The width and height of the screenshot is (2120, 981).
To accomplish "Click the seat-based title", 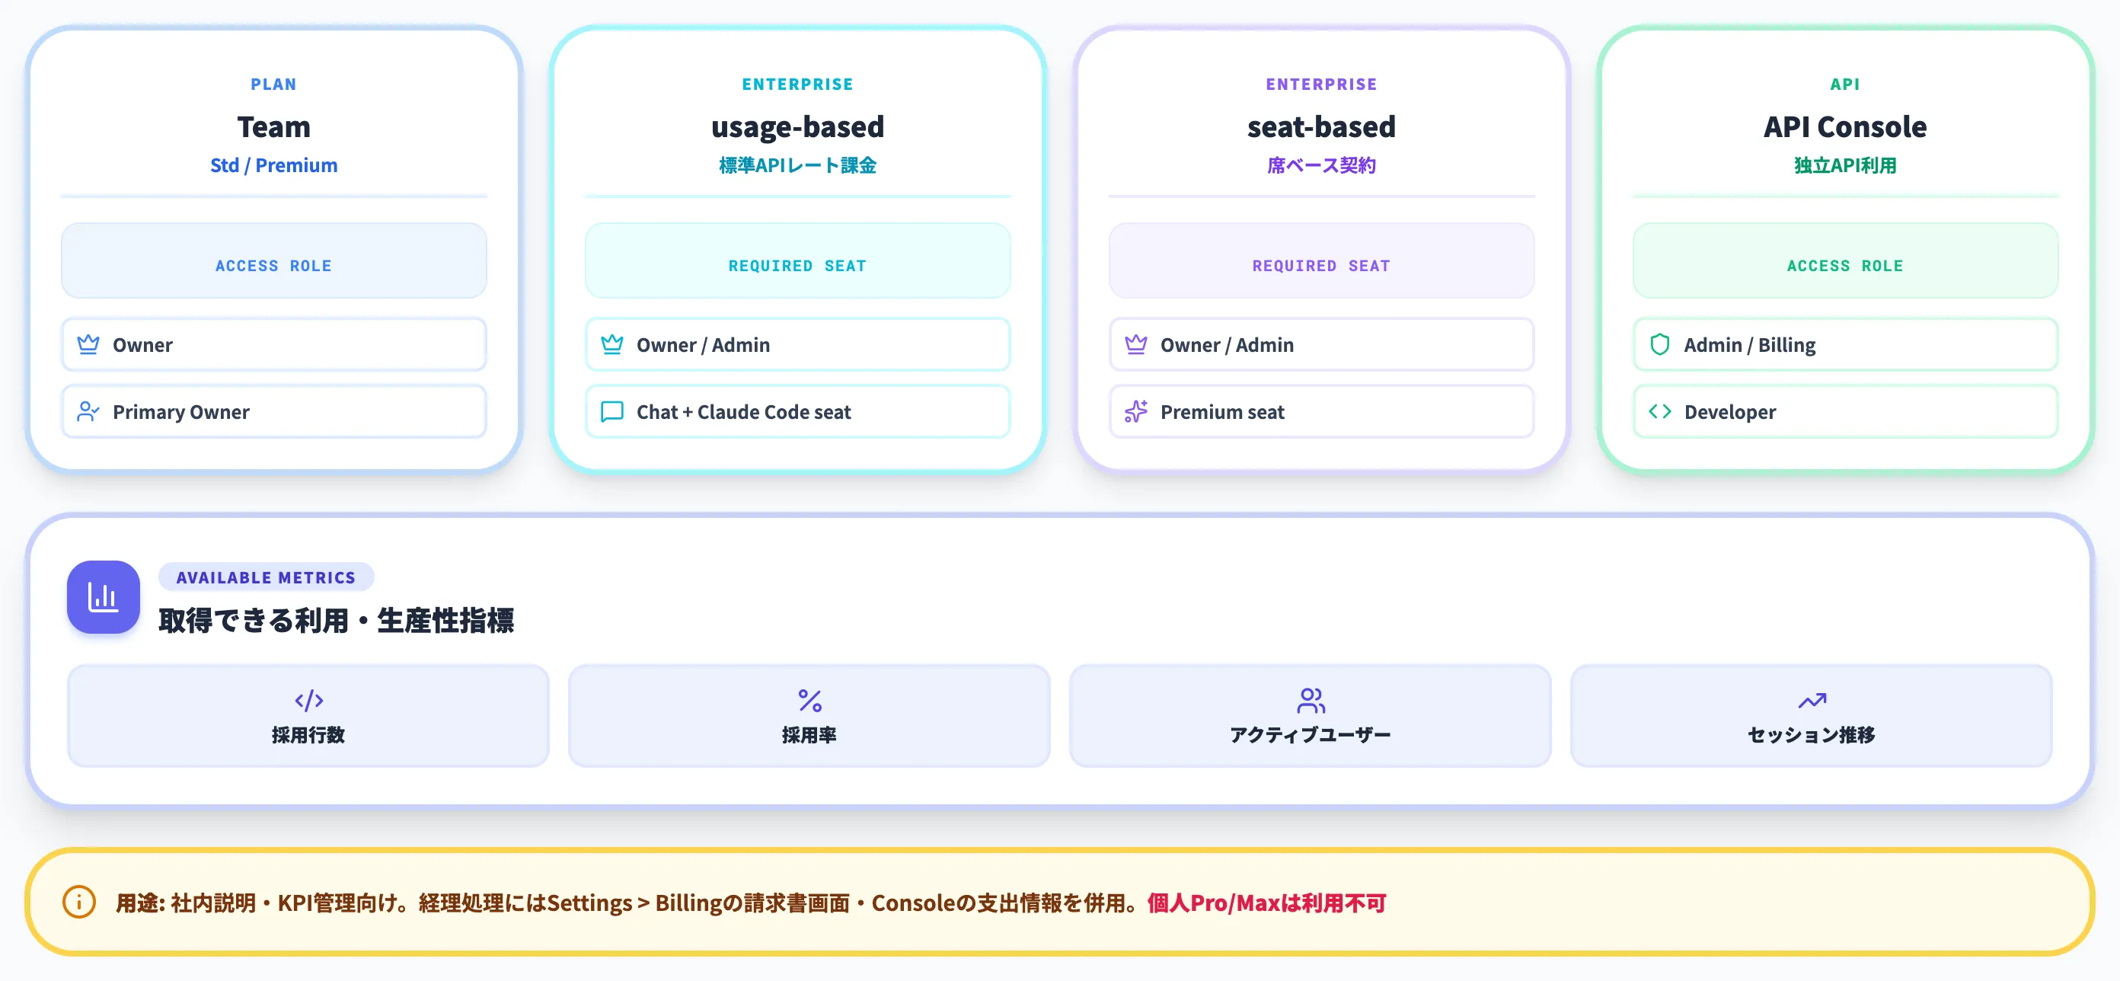I will [1322, 126].
